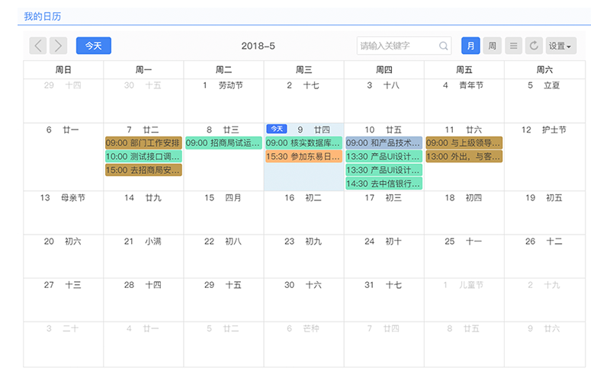Click the refresh calendar icon
This screenshot has width=610, height=381.
tap(534, 46)
